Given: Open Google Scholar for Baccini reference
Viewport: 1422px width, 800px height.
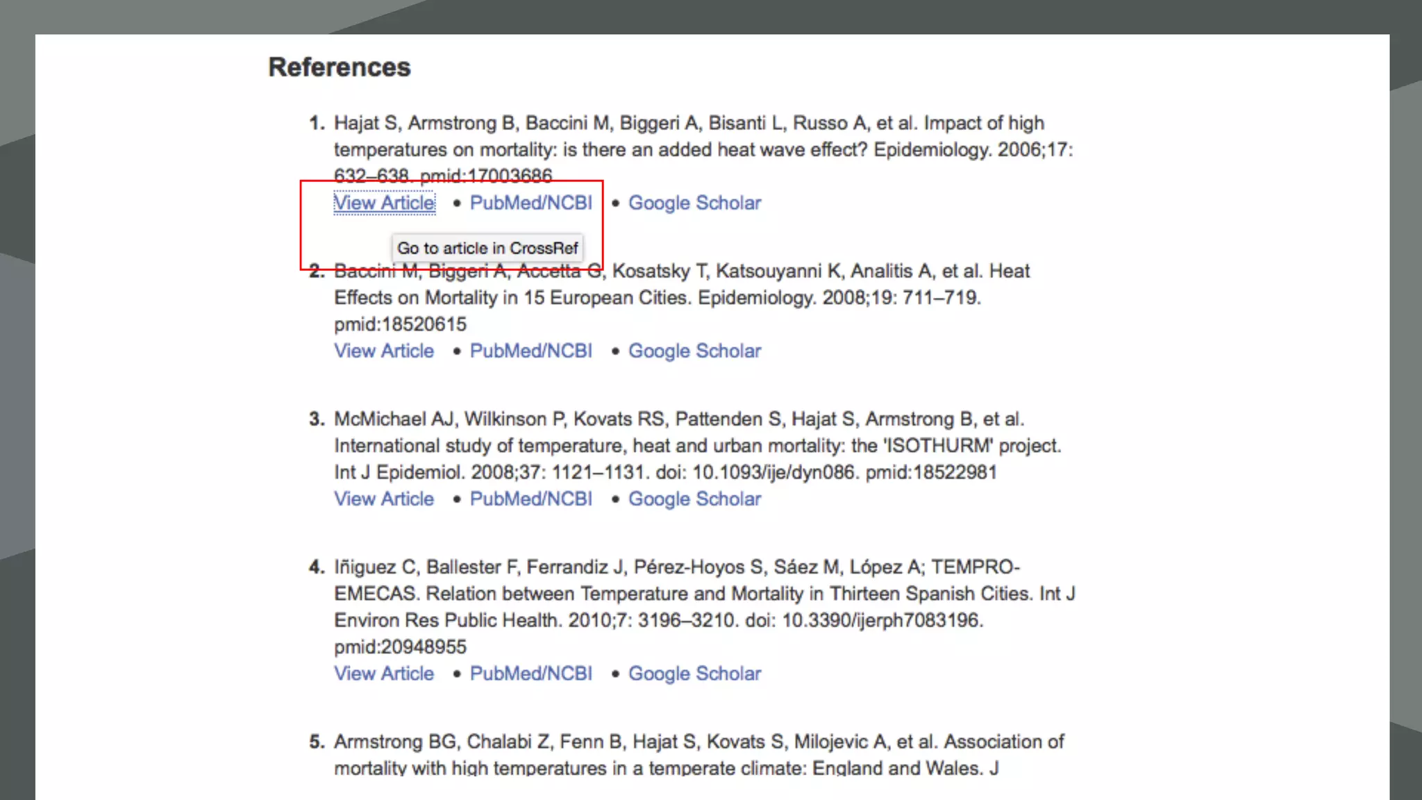Looking at the screenshot, I should tap(694, 351).
